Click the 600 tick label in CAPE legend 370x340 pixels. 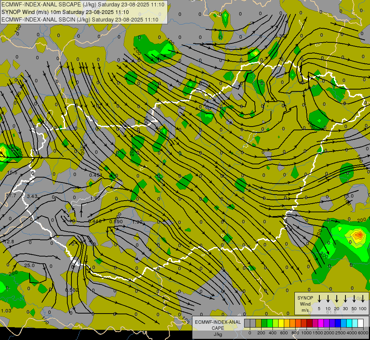tap(284, 333)
